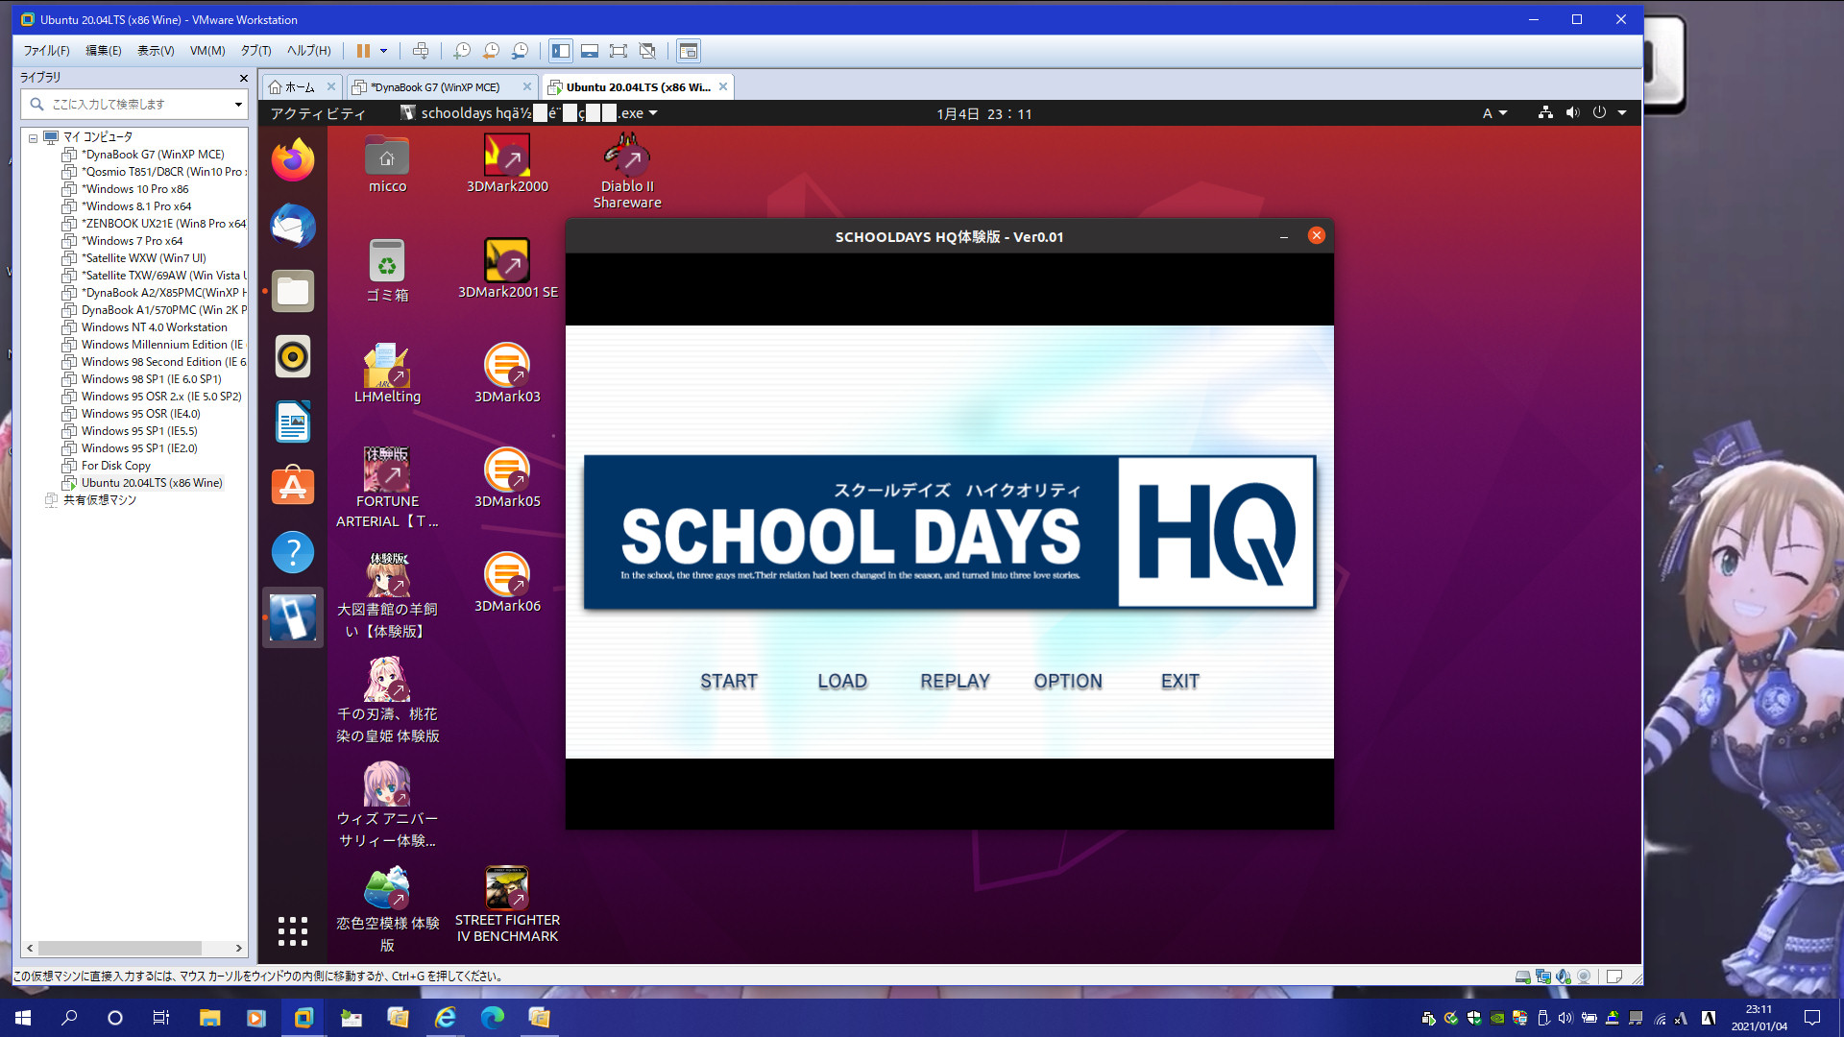
Task: Click REPLAY in School Days menu
Action: 955,682
